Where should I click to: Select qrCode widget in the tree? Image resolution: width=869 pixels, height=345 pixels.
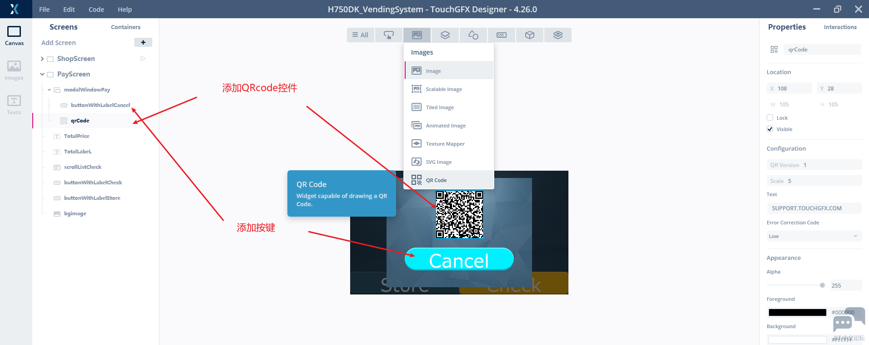(x=80, y=121)
